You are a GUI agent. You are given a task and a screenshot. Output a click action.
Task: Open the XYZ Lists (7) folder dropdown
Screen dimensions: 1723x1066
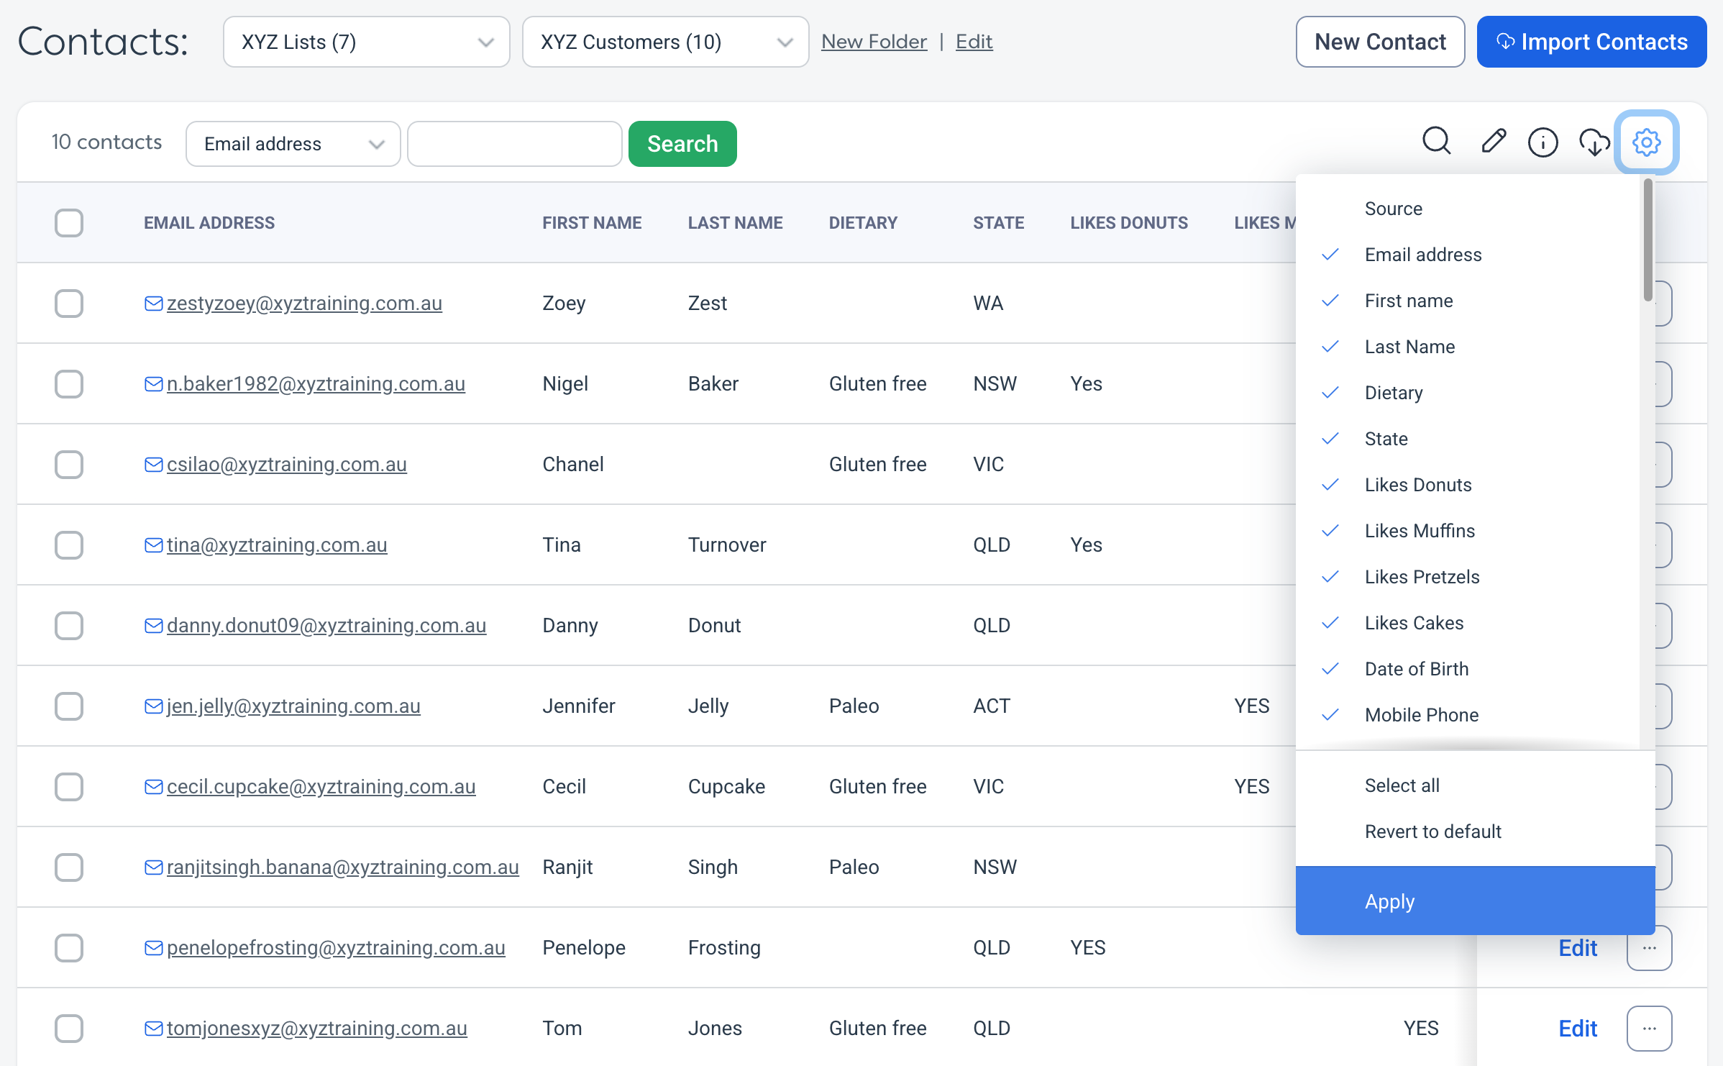click(367, 42)
